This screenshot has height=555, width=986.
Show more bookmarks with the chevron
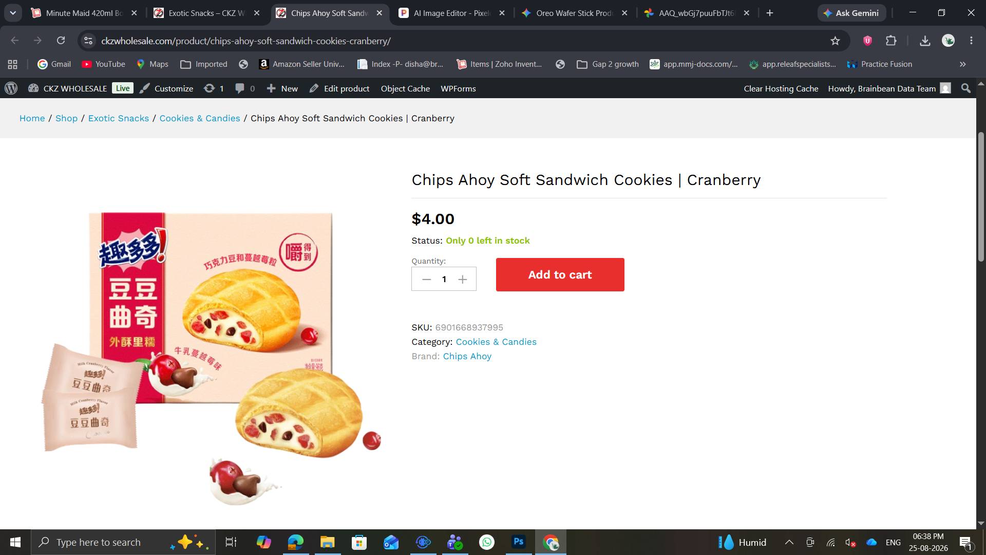pos(963,64)
